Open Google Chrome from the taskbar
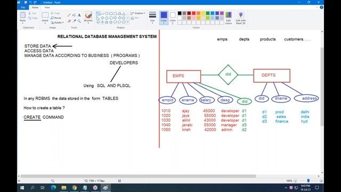The width and height of the screenshot is (341, 192). tap(74, 188)
